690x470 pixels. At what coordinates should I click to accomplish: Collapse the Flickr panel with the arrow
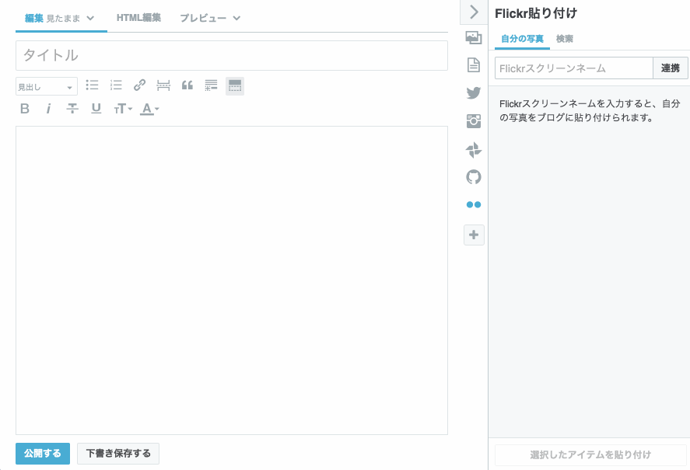(474, 12)
